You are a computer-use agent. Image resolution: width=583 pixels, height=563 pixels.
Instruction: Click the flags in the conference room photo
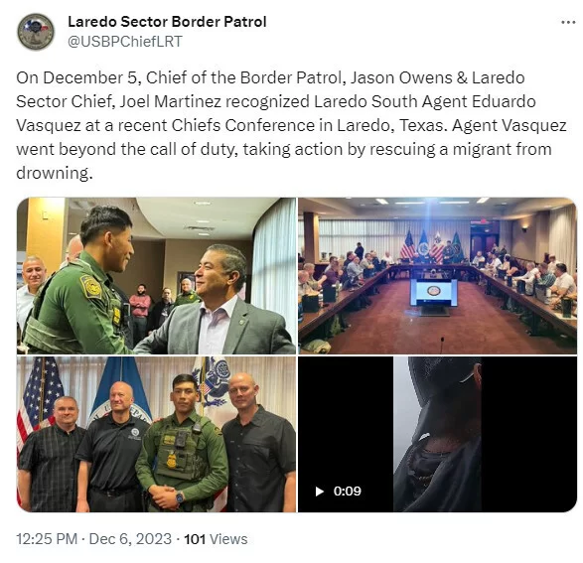[x=431, y=244]
